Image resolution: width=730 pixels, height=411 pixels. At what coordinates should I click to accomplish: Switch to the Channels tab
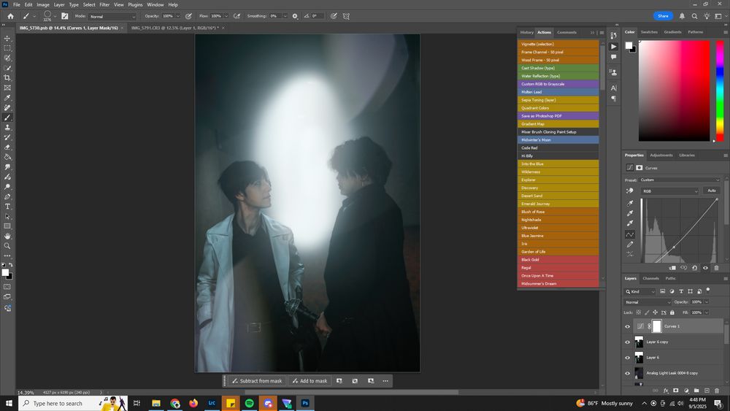click(650, 278)
